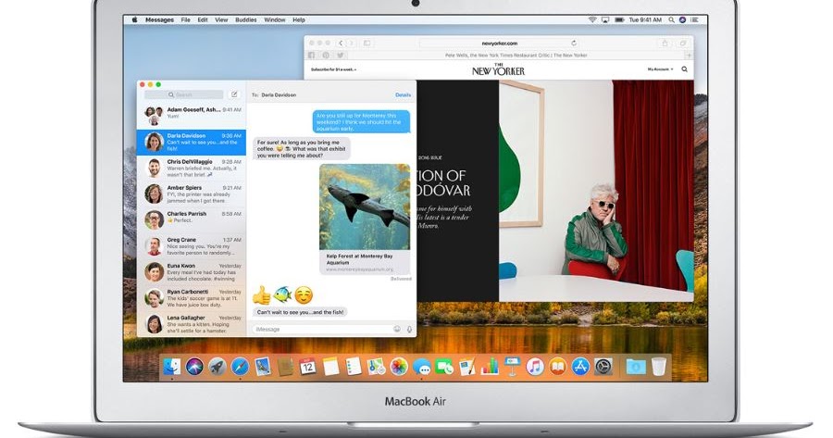The width and height of the screenshot is (833, 438).
Task: Open emoji picker in iMessage field
Action: (x=397, y=329)
